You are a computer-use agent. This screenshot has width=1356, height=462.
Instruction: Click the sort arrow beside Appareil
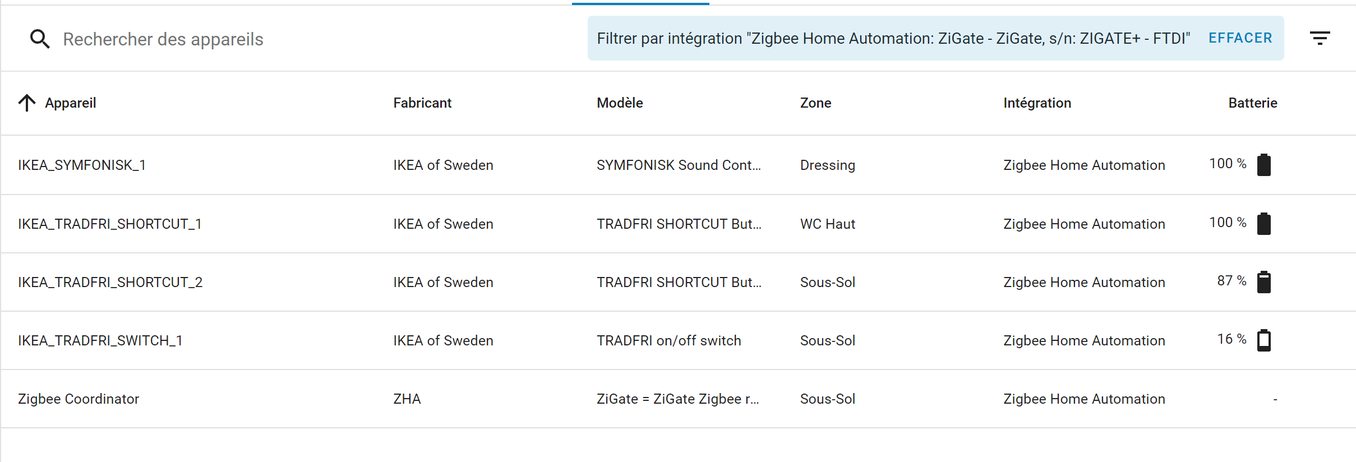(27, 103)
